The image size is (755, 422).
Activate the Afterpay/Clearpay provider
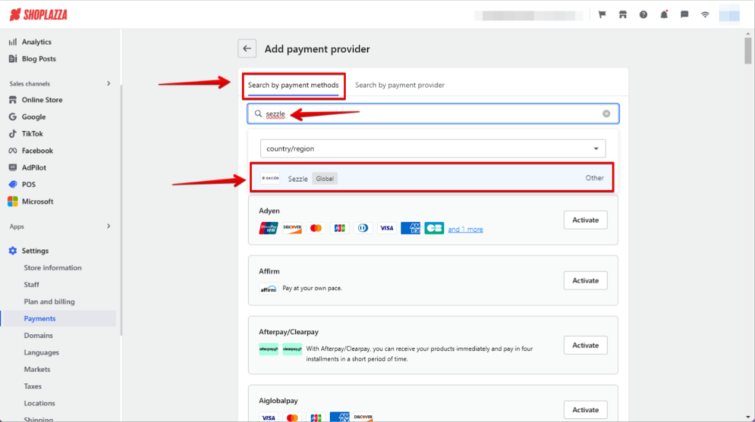click(x=585, y=345)
